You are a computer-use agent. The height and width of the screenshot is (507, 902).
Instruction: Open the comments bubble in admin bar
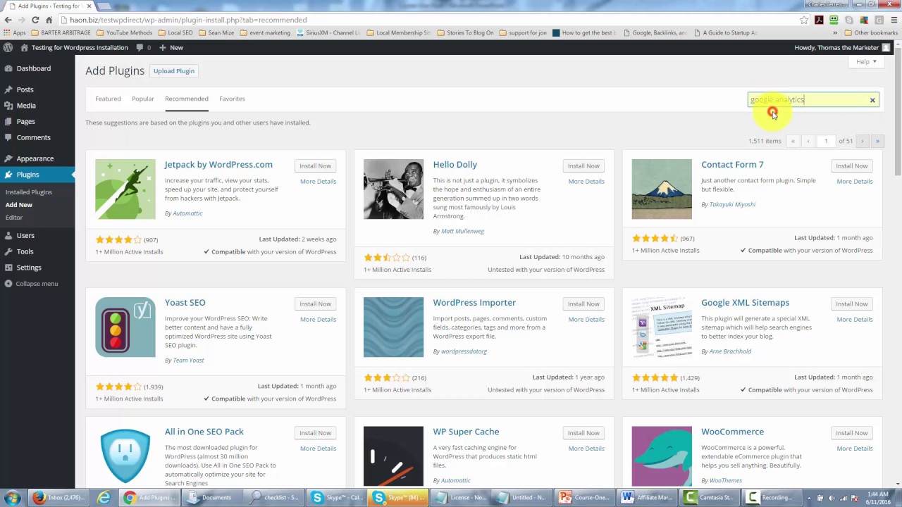(x=143, y=48)
